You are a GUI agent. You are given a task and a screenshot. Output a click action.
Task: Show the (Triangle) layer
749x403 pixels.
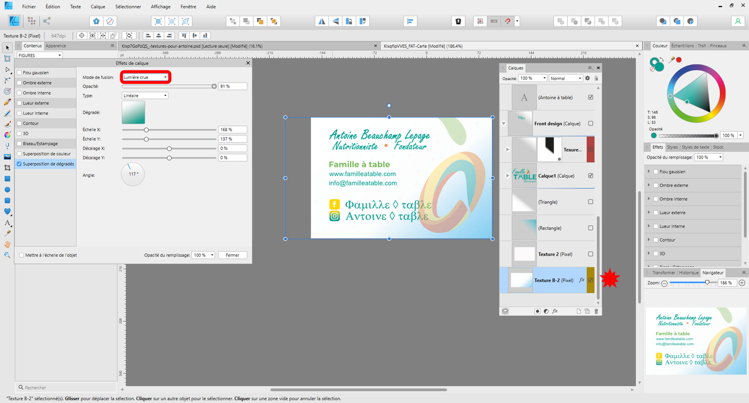pos(590,202)
